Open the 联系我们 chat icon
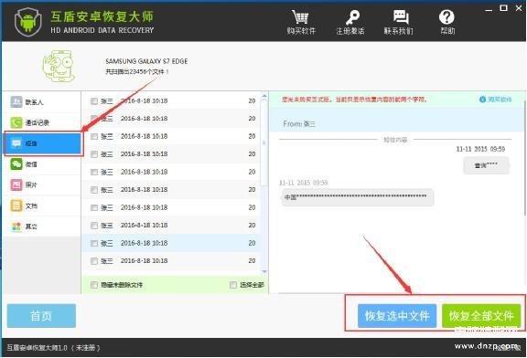Screen dimensions: 527x358 (401, 17)
